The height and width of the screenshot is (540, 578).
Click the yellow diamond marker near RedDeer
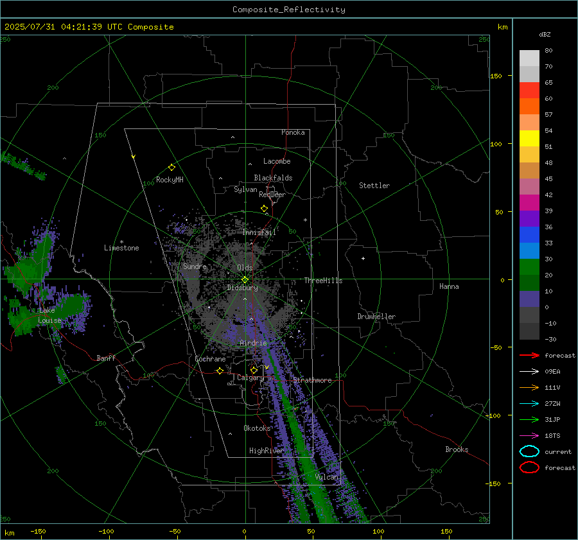(265, 209)
